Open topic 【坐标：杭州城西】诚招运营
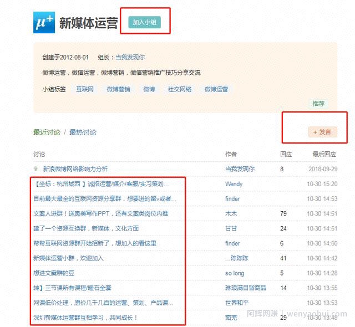The width and height of the screenshot is (355, 327). click(101, 184)
